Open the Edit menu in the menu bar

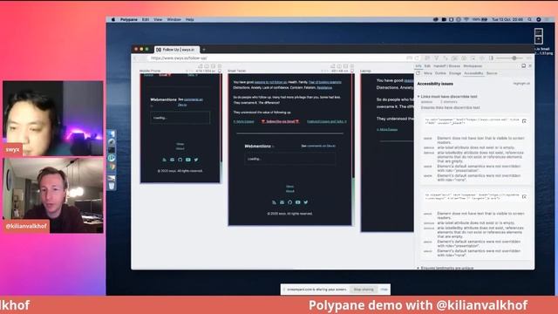[146, 19]
